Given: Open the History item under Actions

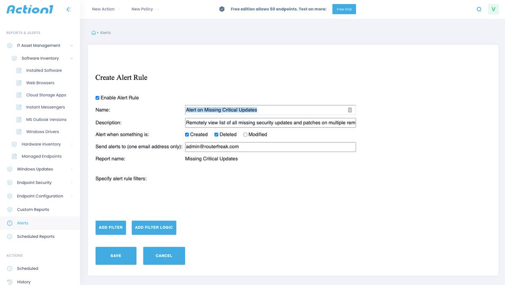Looking at the screenshot, I should point(24,282).
